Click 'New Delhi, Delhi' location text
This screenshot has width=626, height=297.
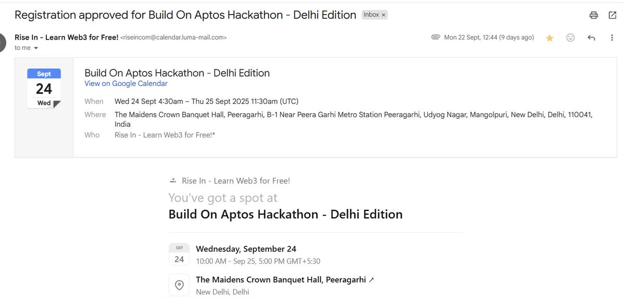click(223, 292)
